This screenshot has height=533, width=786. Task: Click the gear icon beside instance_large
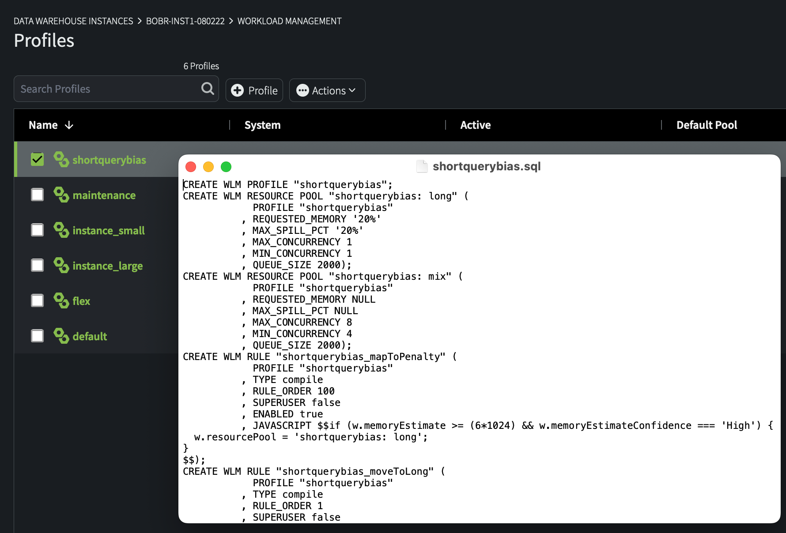(x=61, y=265)
